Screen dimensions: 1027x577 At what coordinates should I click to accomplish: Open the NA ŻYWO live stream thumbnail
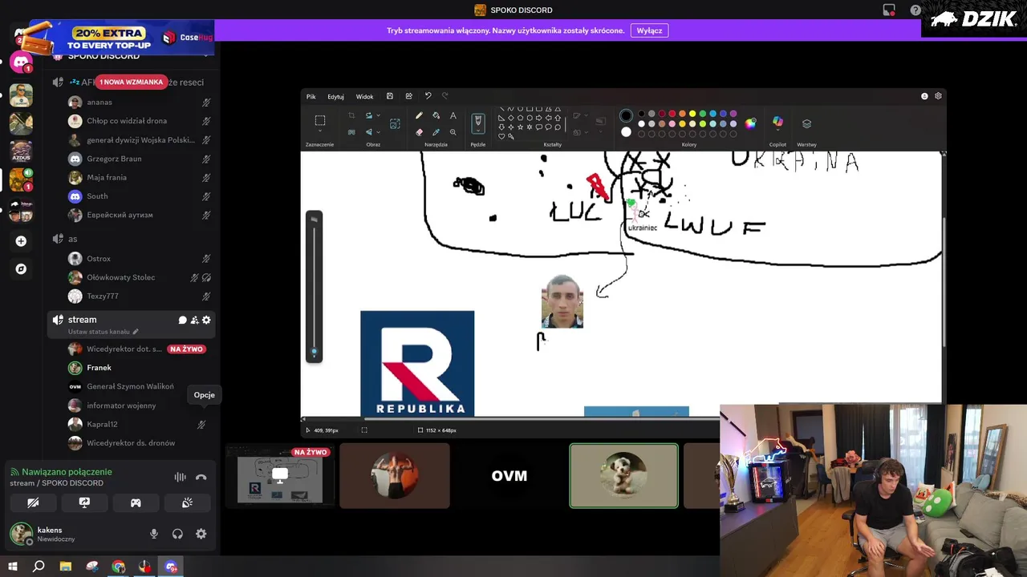click(x=280, y=476)
